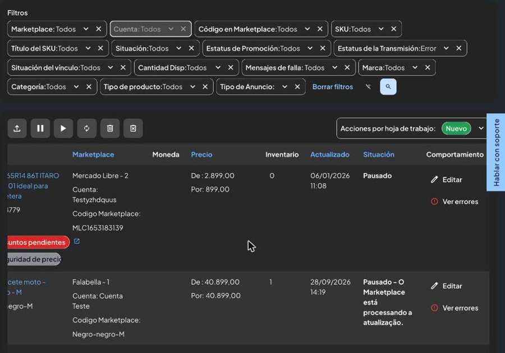Clear the Marketplace filter with its X
505x353 pixels.
click(x=99, y=29)
